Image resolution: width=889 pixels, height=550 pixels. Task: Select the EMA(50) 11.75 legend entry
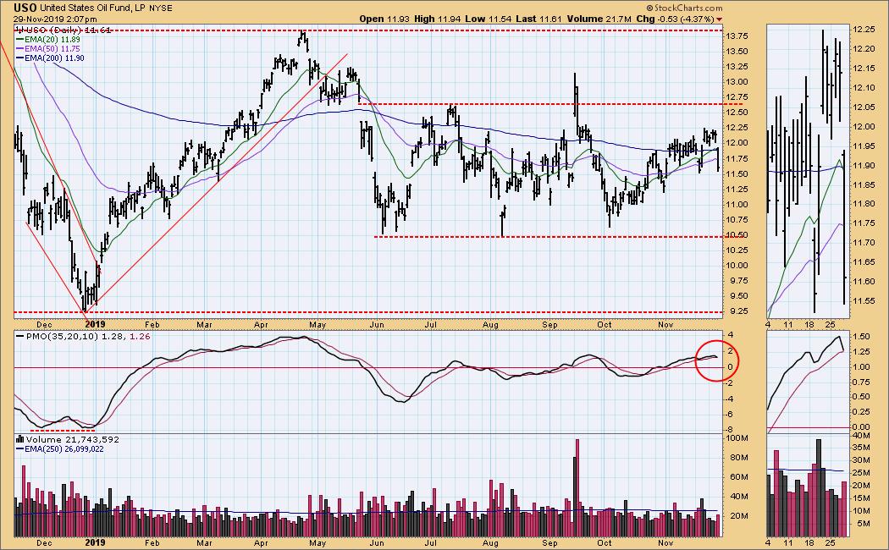(48, 49)
